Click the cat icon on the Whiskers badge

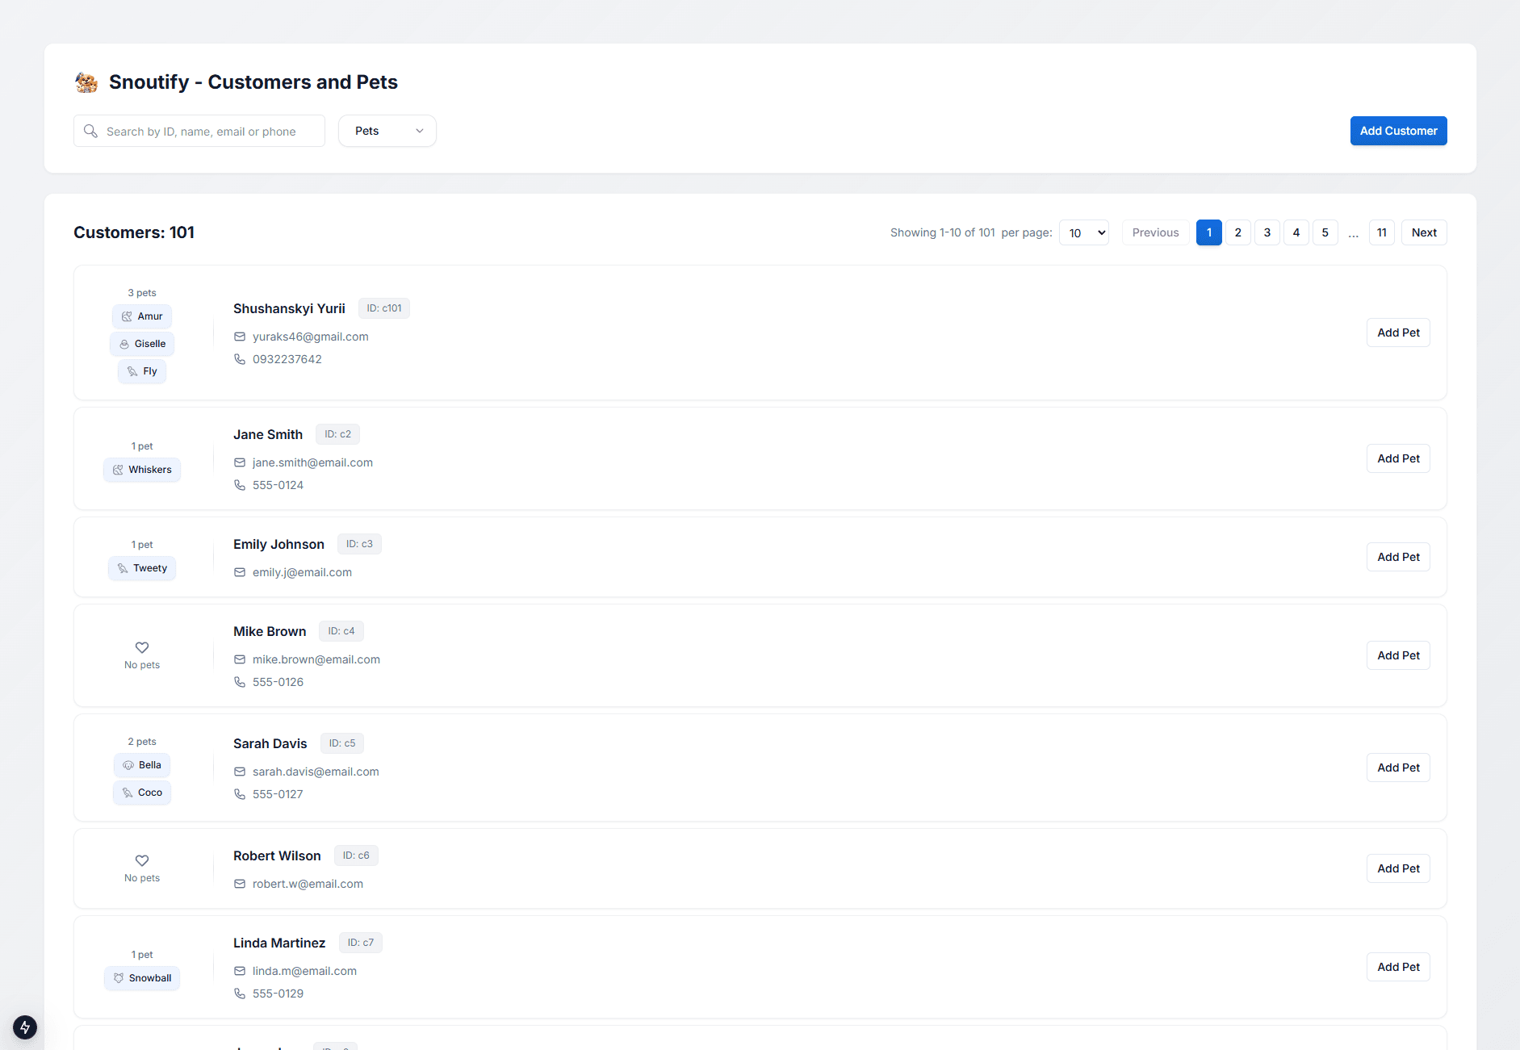[x=127, y=469]
